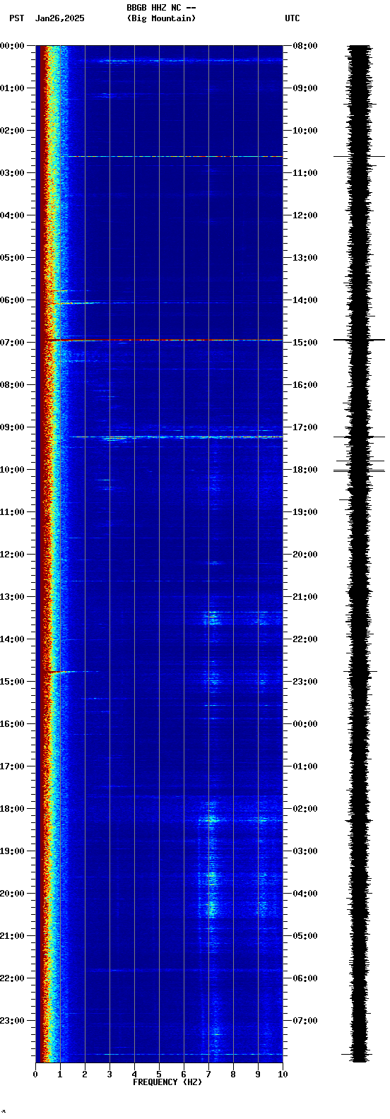Click the seismogram trace spike near 15:00 UTC
Viewport: 390px width, 1119px height.
tap(359, 340)
